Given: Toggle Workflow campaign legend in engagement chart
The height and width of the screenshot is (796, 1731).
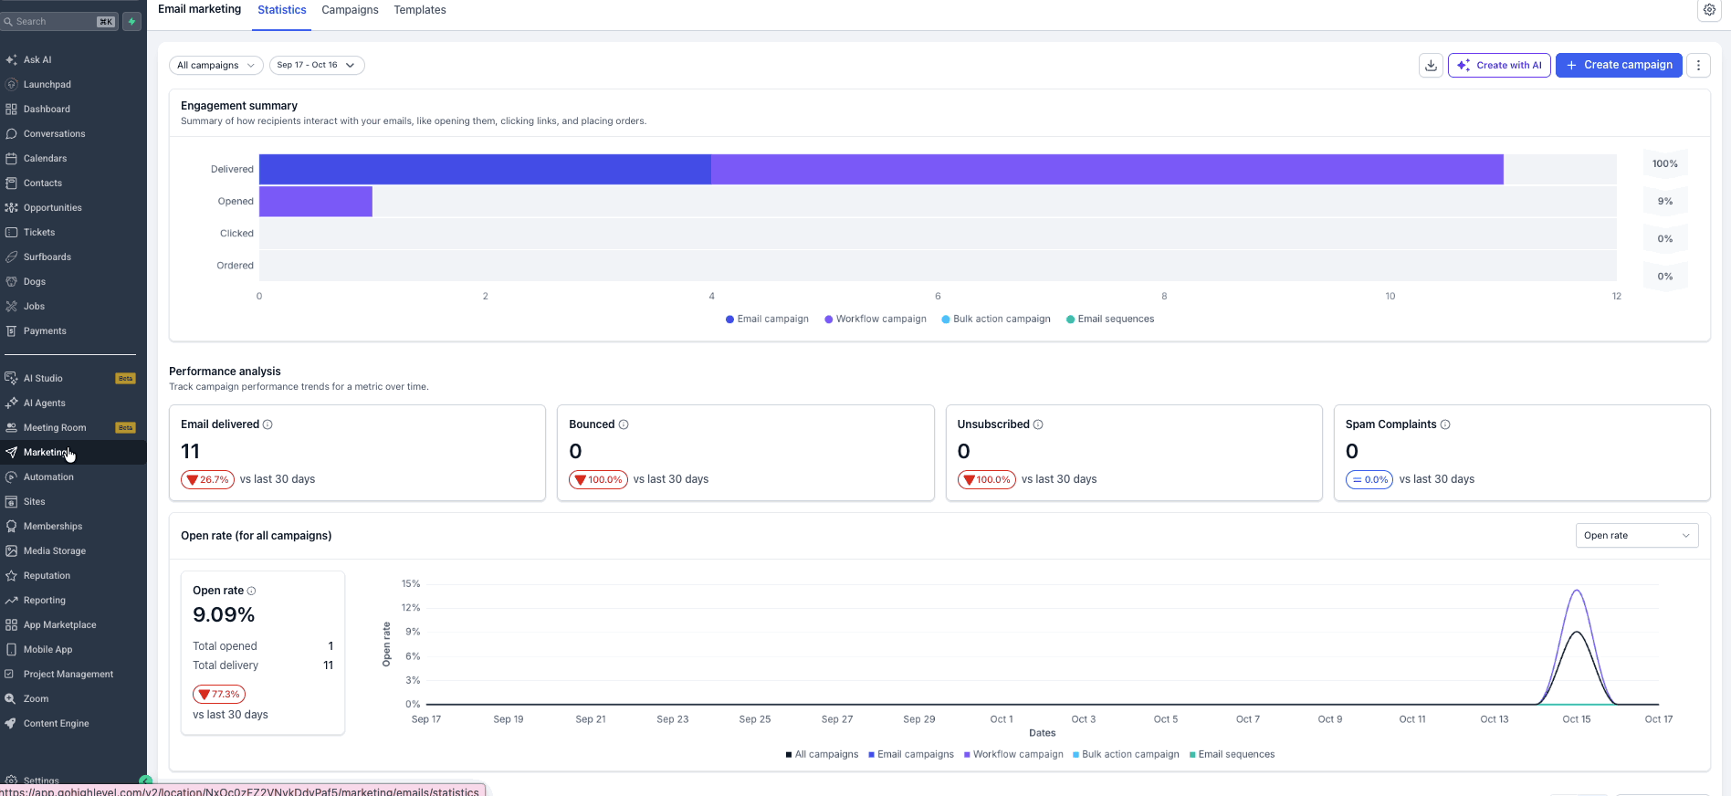Looking at the screenshot, I should (x=876, y=319).
